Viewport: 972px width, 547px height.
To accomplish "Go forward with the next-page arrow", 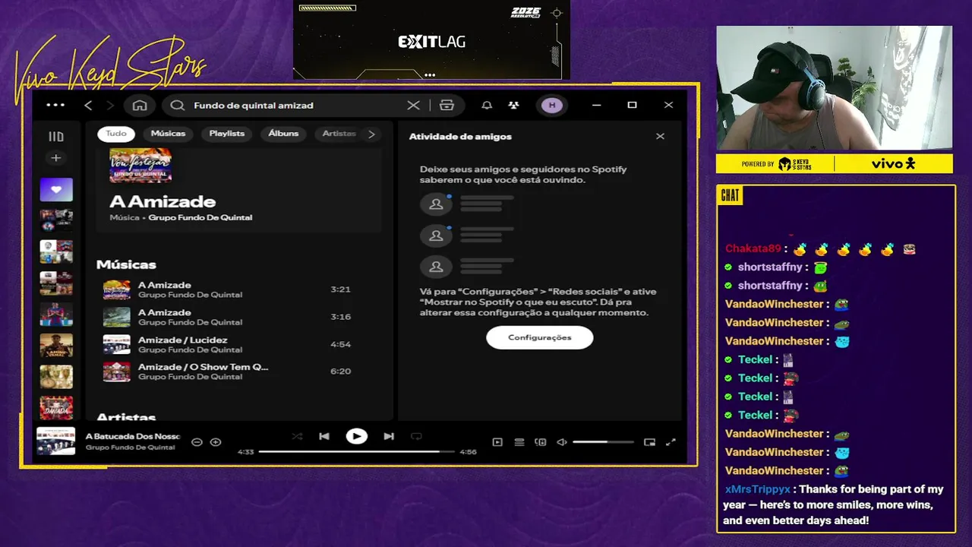I will click(x=110, y=105).
